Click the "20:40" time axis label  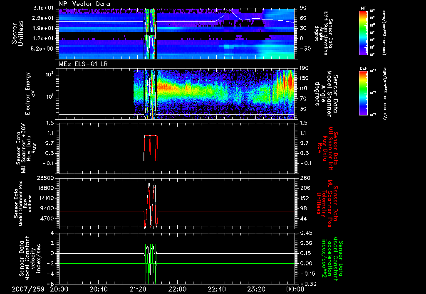click(99, 289)
